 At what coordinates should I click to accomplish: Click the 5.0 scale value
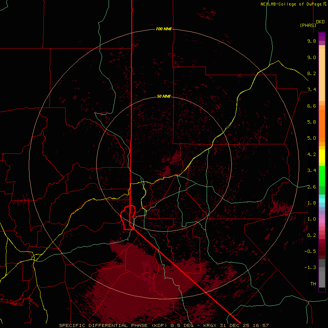point(312,138)
